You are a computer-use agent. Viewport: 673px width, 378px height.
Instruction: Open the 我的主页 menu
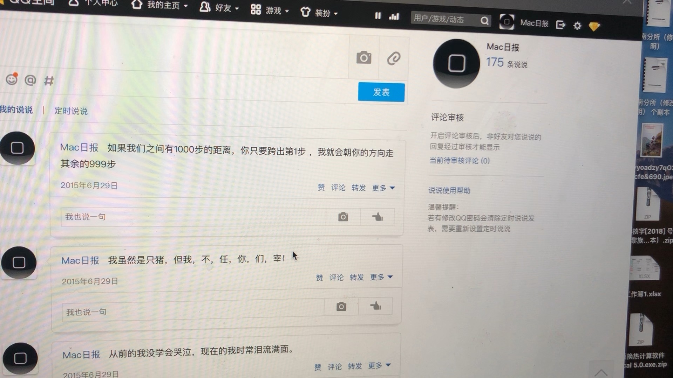point(159,5)
